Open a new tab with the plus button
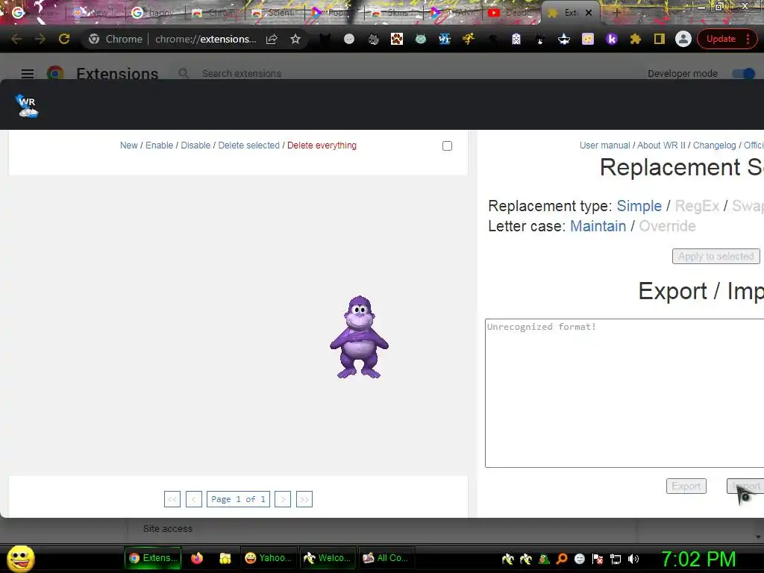The image size is (764, 573). [x=616, y=13]
